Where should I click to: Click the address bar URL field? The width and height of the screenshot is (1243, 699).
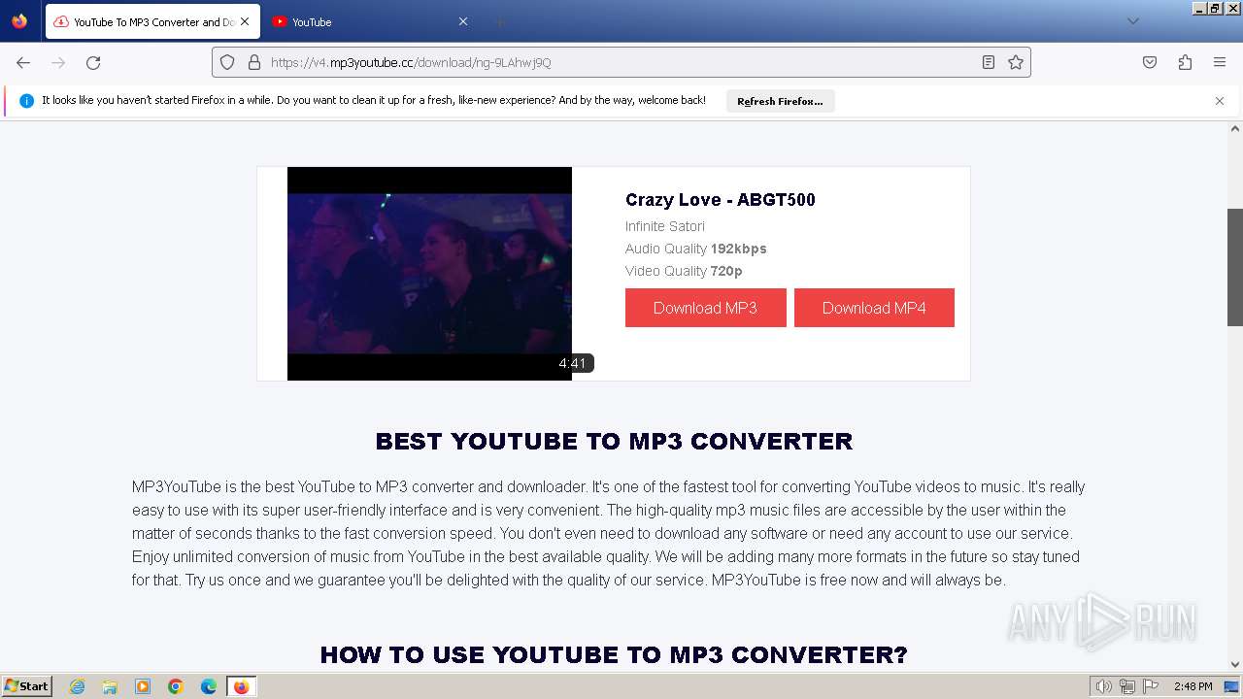point(621,62)
